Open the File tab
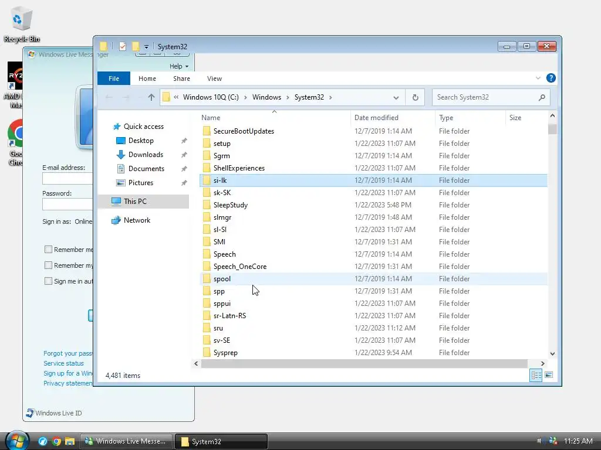Viewport: 601px width, 450px height. pyautogui.click(x=114, y=79)
